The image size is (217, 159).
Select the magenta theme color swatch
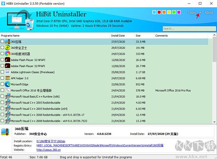[179, 12]
